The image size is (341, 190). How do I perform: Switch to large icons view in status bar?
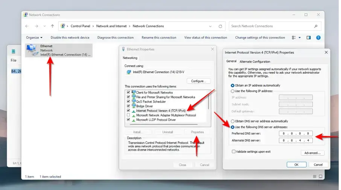[321, 176]
